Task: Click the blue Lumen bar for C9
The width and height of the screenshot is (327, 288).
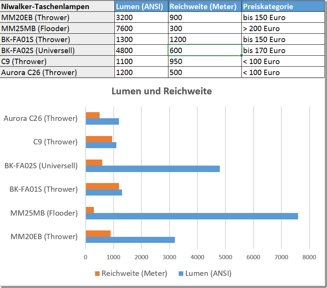Action: click(101, 145)
